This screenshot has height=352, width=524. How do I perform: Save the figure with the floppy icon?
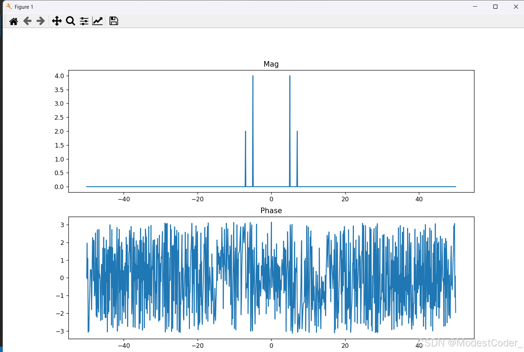(114, 21)
